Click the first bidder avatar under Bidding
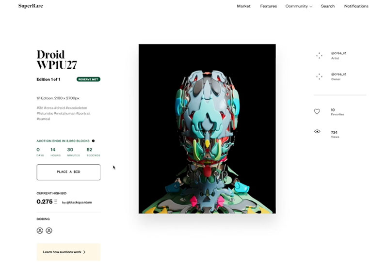The width and height of the screenshot is (370, 262). tap(40, 231)
